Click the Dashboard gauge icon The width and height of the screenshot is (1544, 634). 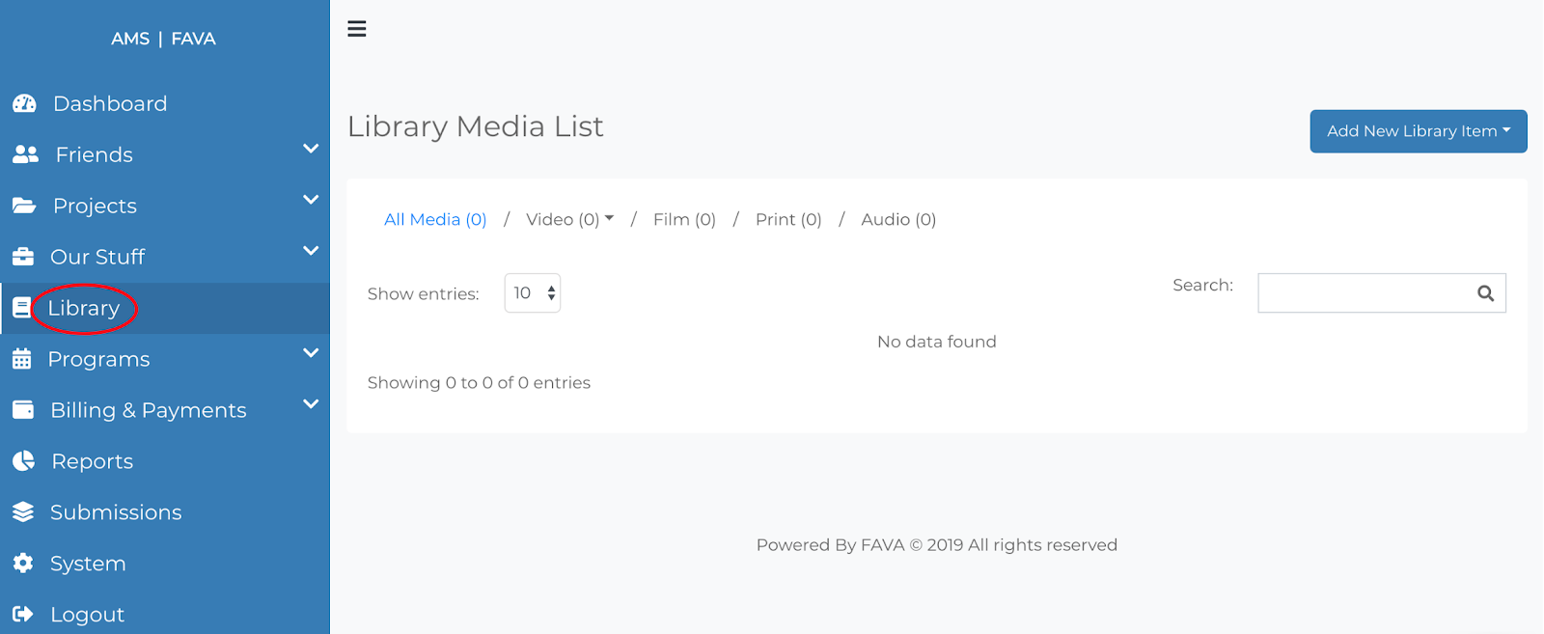(24, 103)
